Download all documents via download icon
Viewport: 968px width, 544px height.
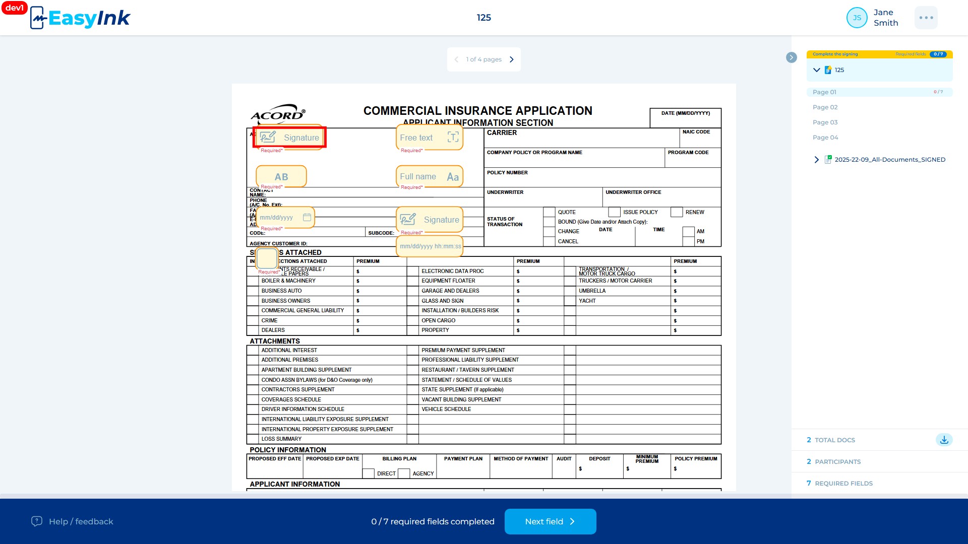click(x=944, y=440)
